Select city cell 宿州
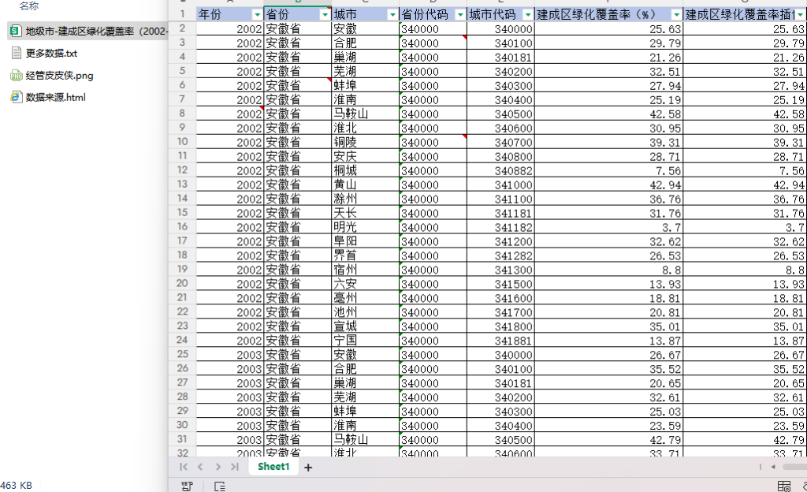 point(365,269)
